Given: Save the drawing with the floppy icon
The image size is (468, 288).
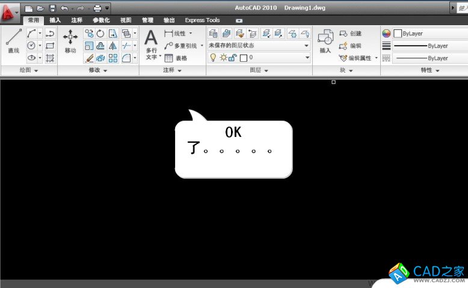Looking at the screenshot, I should pyautogui.click(x=52, y=8).
